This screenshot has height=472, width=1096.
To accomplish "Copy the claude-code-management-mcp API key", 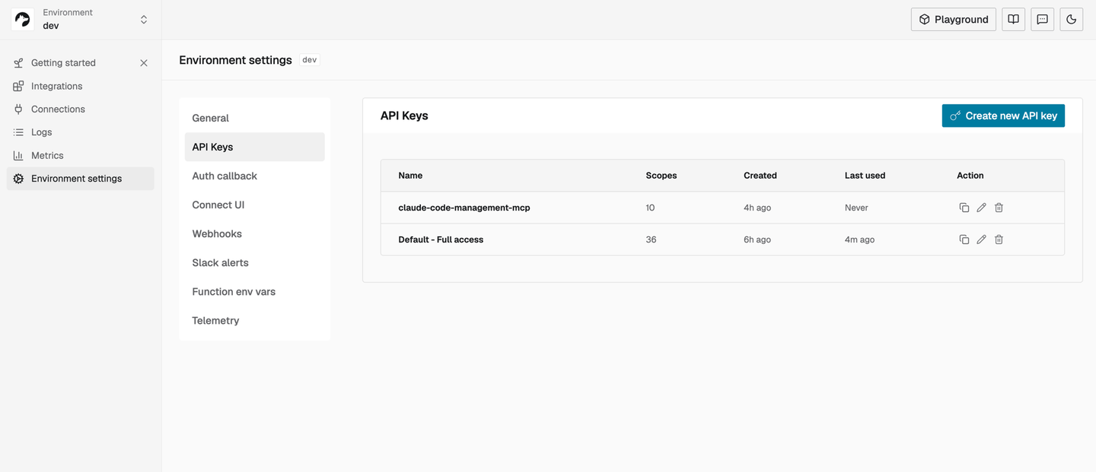I will pyautogui.click(x=964, y=207).
